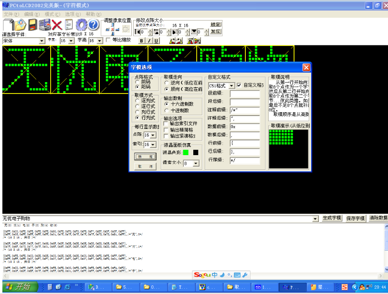Toggle Bold with the B button
Screen dimensions: 388x294
(x=142, y=41)
